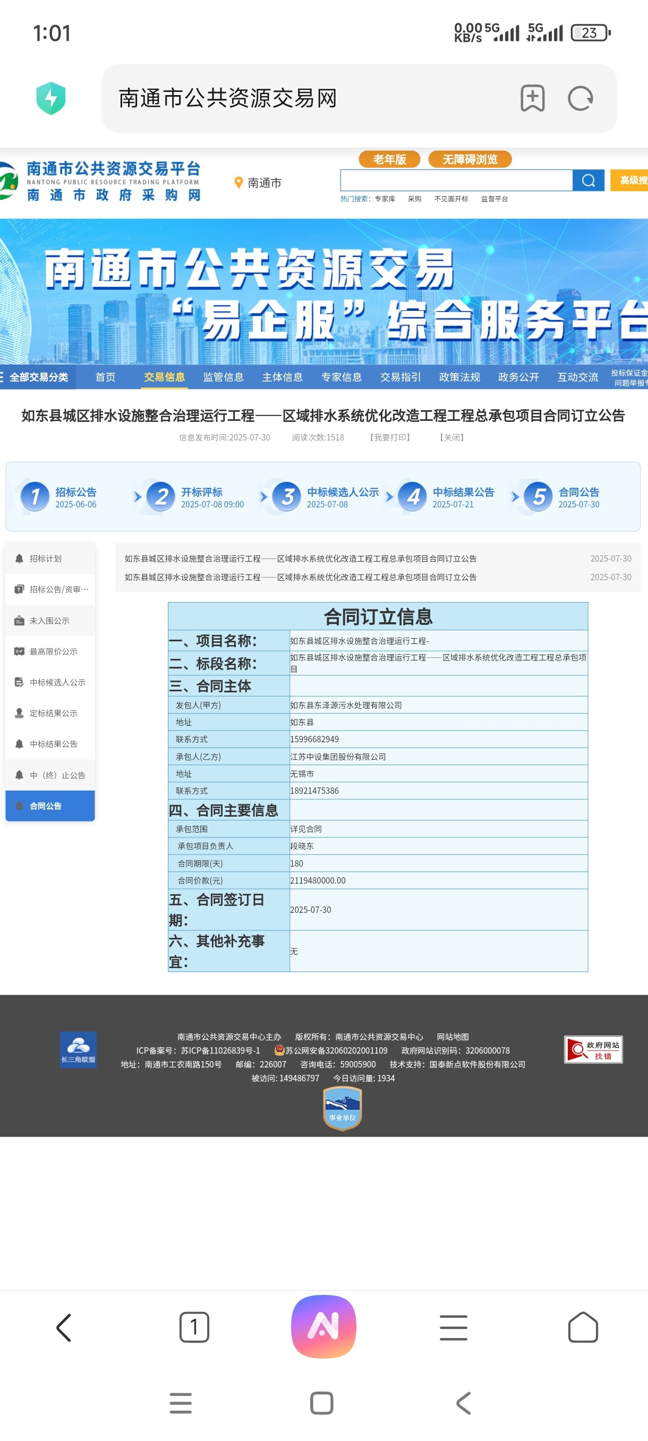Click the bell icon beside 中(终)止公告
The width and height of the screenshot is (648, 1441).
(19, 775)
